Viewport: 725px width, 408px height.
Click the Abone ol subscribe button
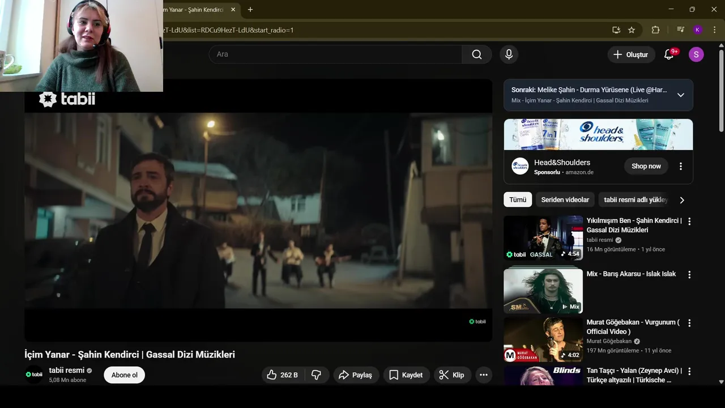tap(124, 375)
